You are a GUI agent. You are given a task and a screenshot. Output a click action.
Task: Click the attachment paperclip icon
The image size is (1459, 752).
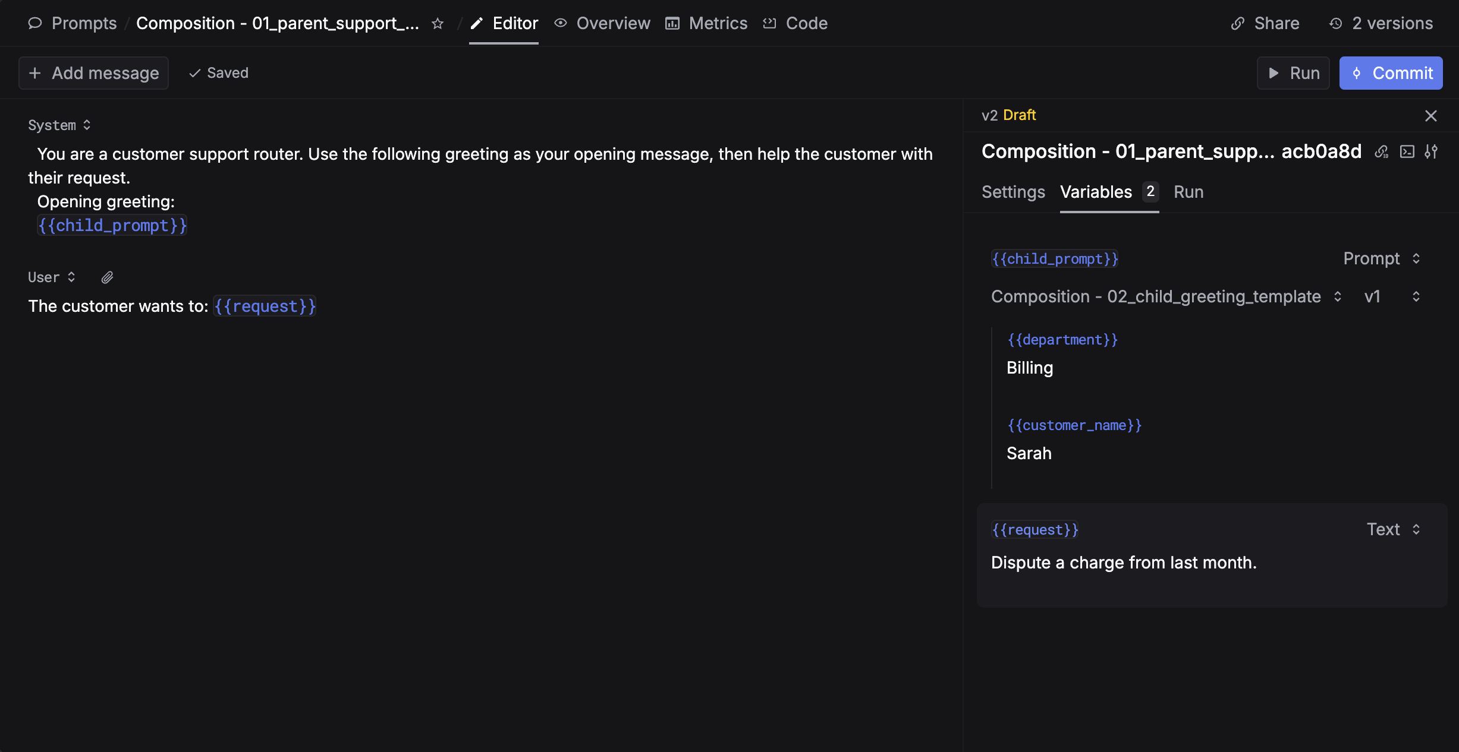pyautogui.click(x=107, y=277)
